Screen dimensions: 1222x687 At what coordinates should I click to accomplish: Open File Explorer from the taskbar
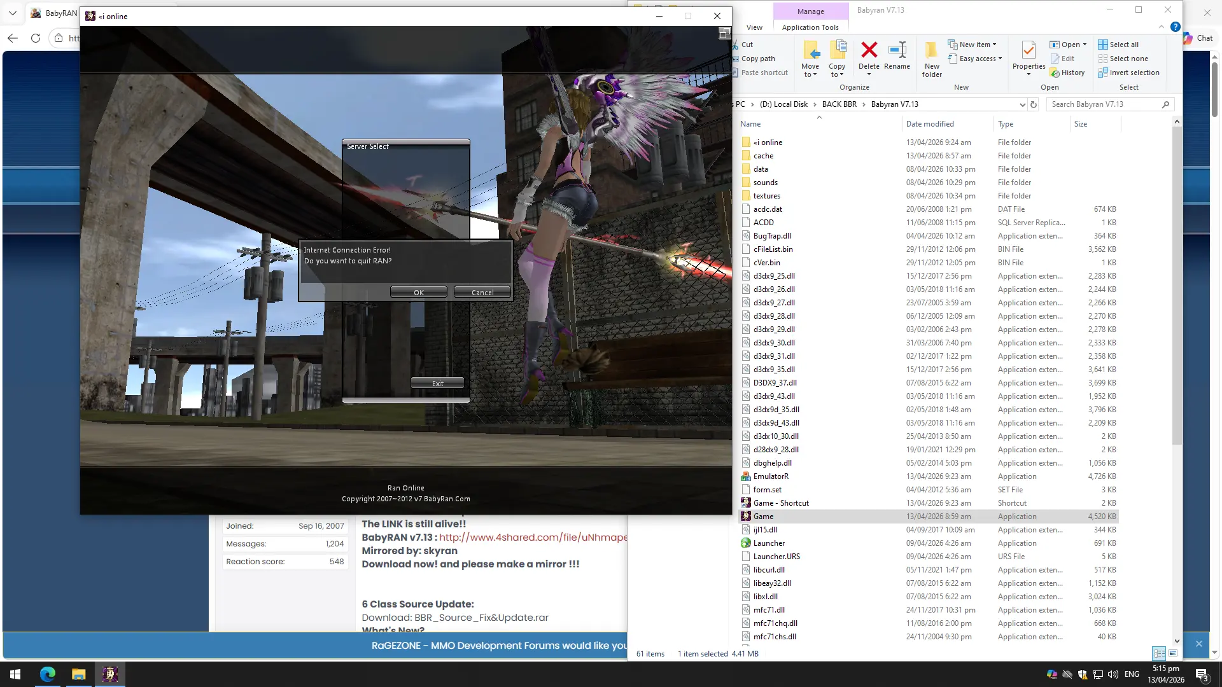click(x=78, y=674)
